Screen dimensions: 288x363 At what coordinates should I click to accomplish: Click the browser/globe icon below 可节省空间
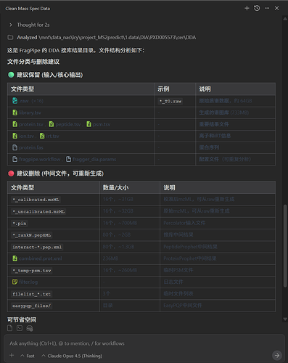coord(30,328)
